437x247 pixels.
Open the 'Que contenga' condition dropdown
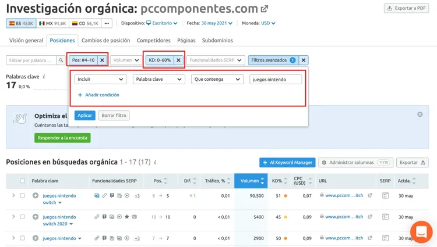click(217, 79)
